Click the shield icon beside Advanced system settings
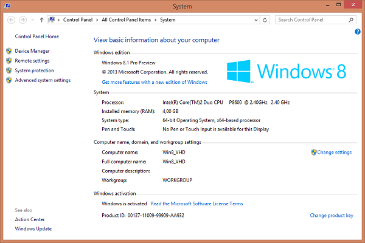 [x=9, y=80]
